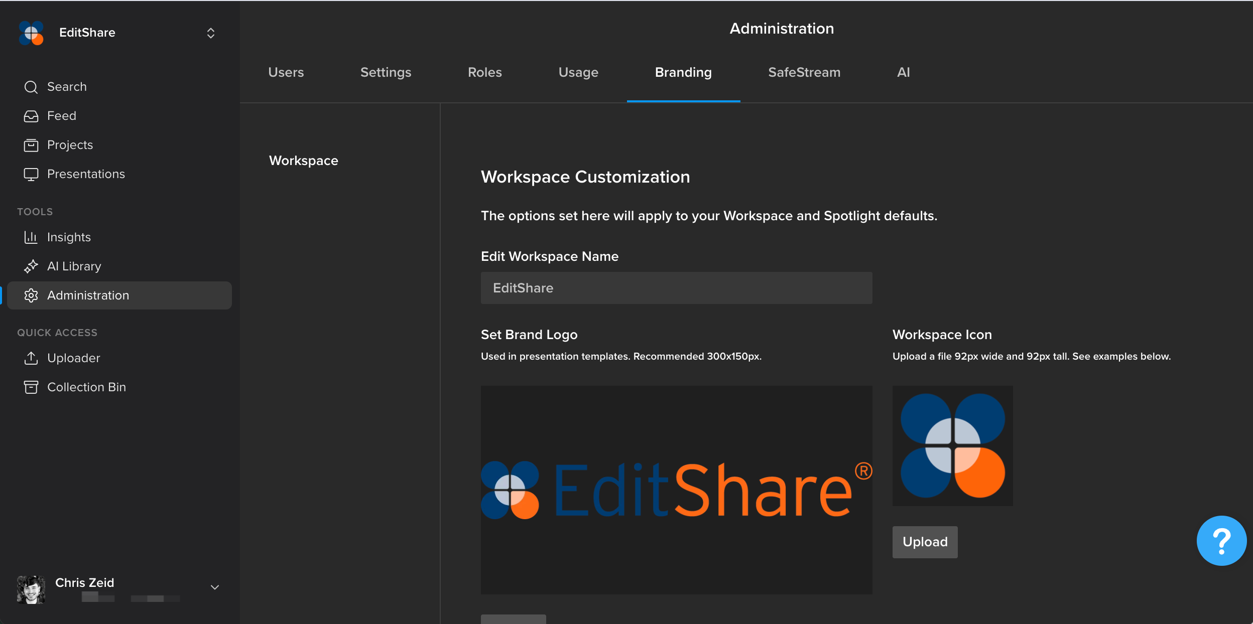Switch to the AI tab
The width and height of the screenshot is (1253, 624).
click(904, 72)
